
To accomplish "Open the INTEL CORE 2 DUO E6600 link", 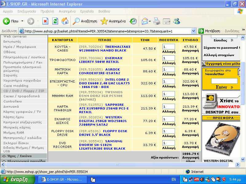I will coord(104,83).
